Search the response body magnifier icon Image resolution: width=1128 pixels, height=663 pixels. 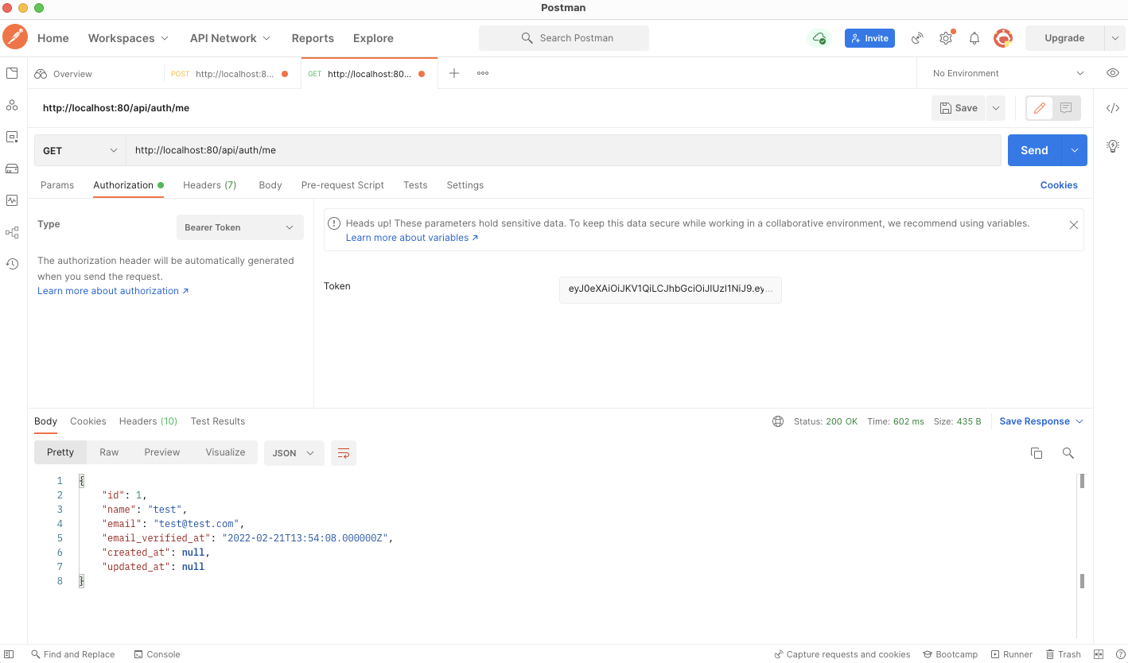1068,453
